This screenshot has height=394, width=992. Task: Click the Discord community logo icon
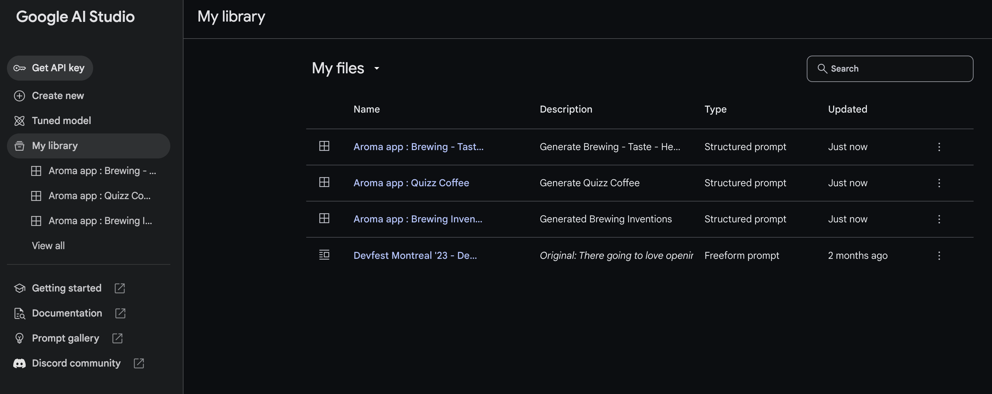(x=19, y=363)
